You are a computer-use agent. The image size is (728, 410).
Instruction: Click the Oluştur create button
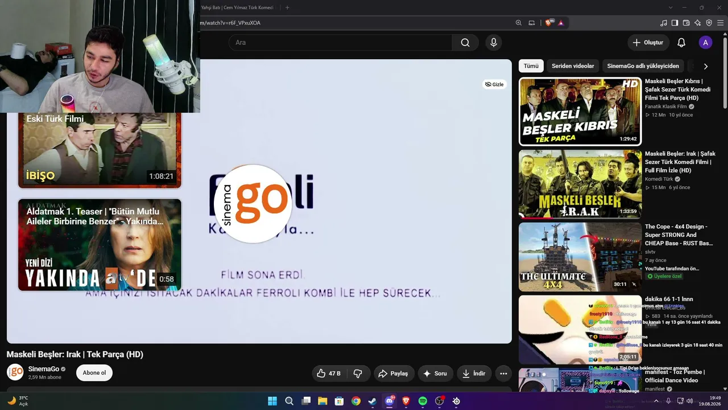(648, 43)
